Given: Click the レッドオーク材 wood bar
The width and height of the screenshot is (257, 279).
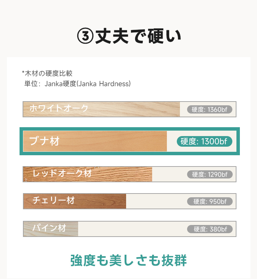Looking at the screenshot, I should (88, 174).
